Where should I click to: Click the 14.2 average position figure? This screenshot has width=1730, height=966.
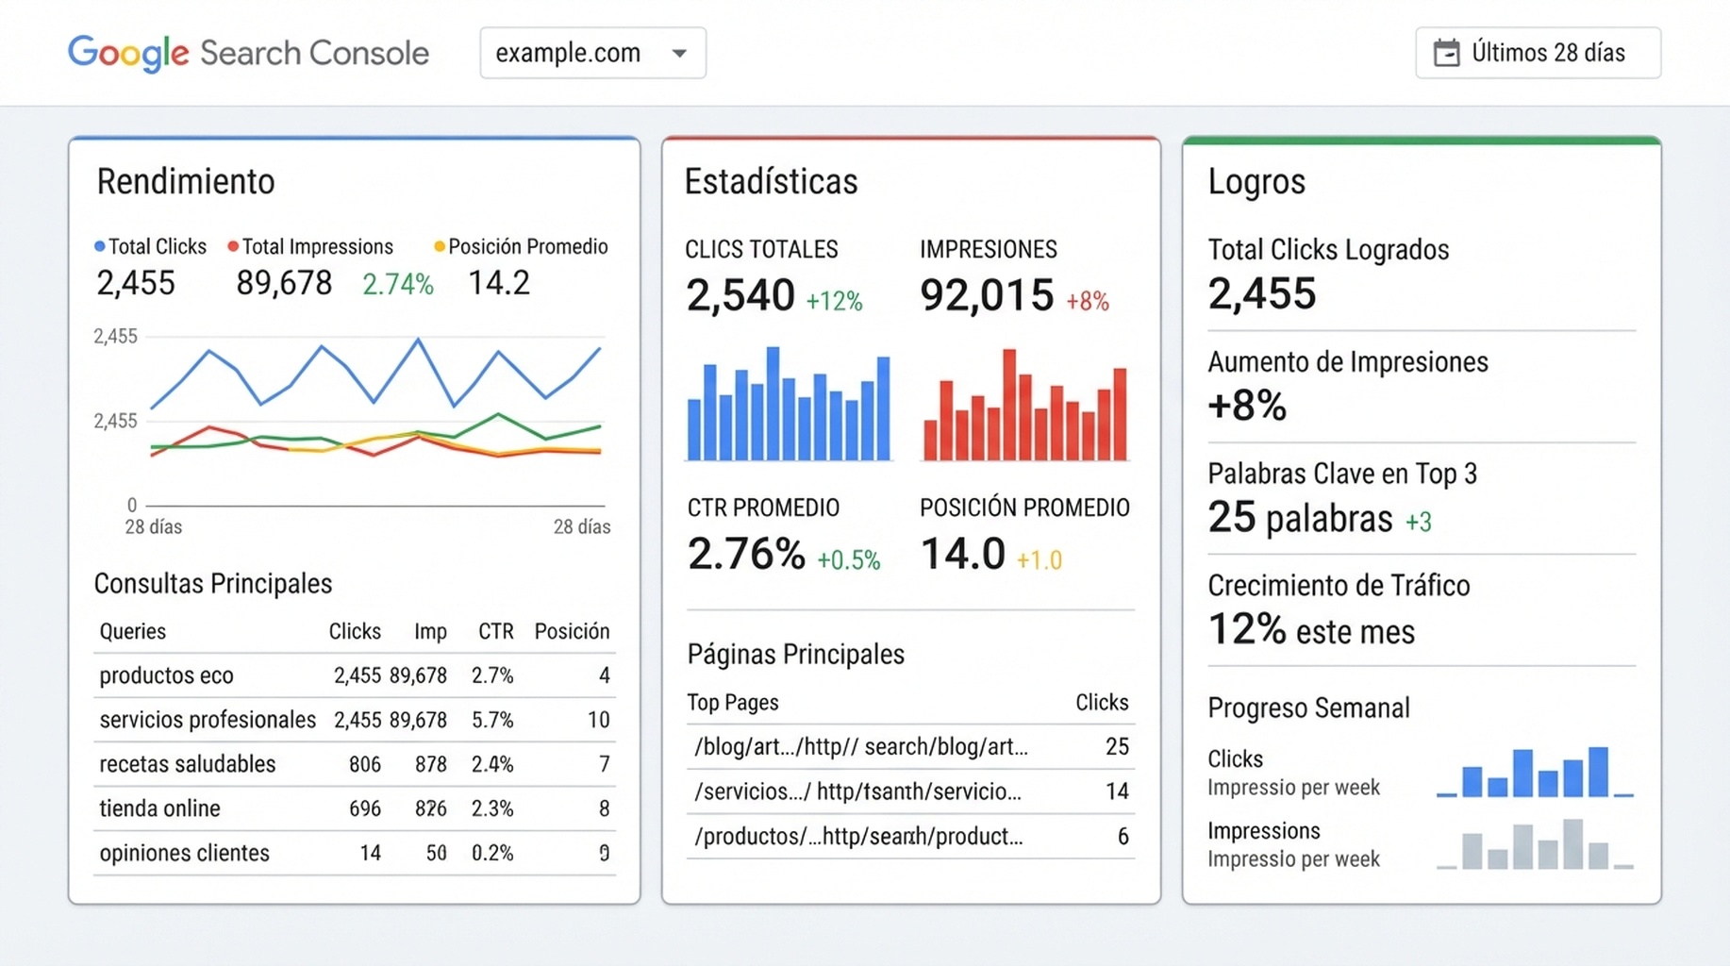[x=499, y=283]
